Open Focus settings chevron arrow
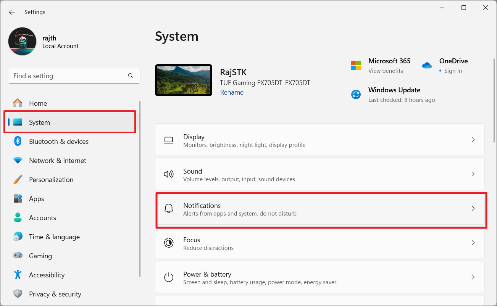497x306 pixels. point(473,243)
